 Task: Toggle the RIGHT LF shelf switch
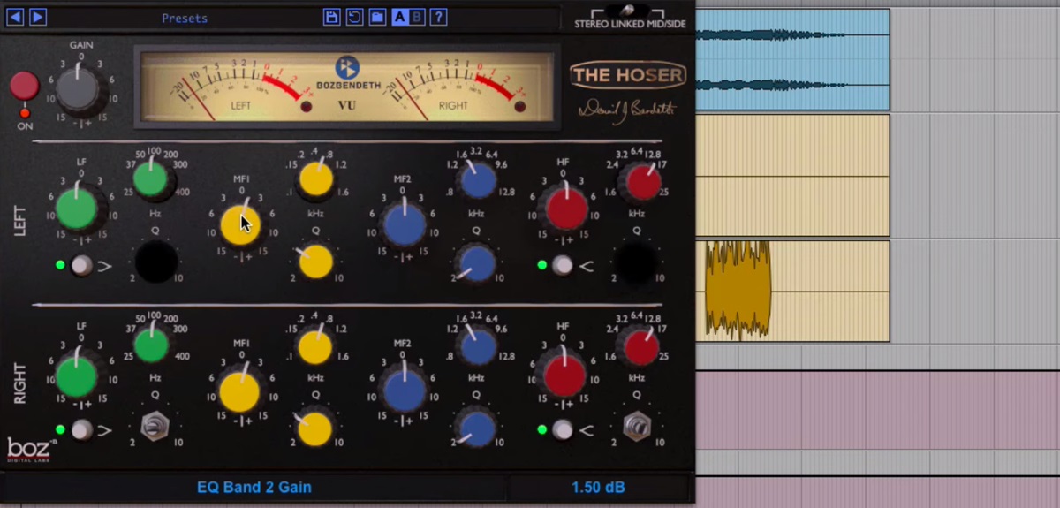click(81, 430)
